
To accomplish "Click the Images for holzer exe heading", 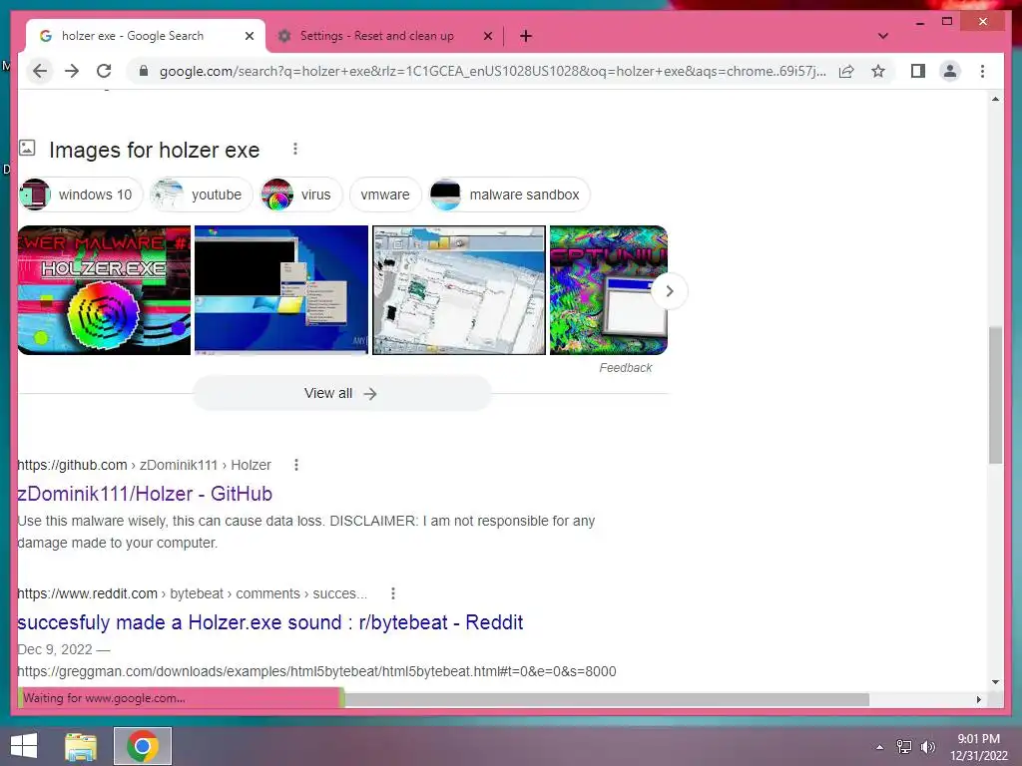I will click(155, 150).
